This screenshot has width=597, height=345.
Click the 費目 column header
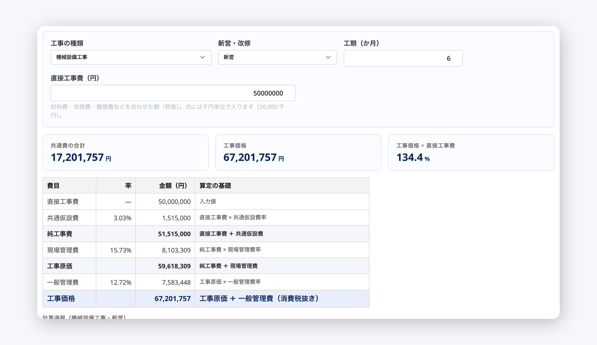click(69, 185)
